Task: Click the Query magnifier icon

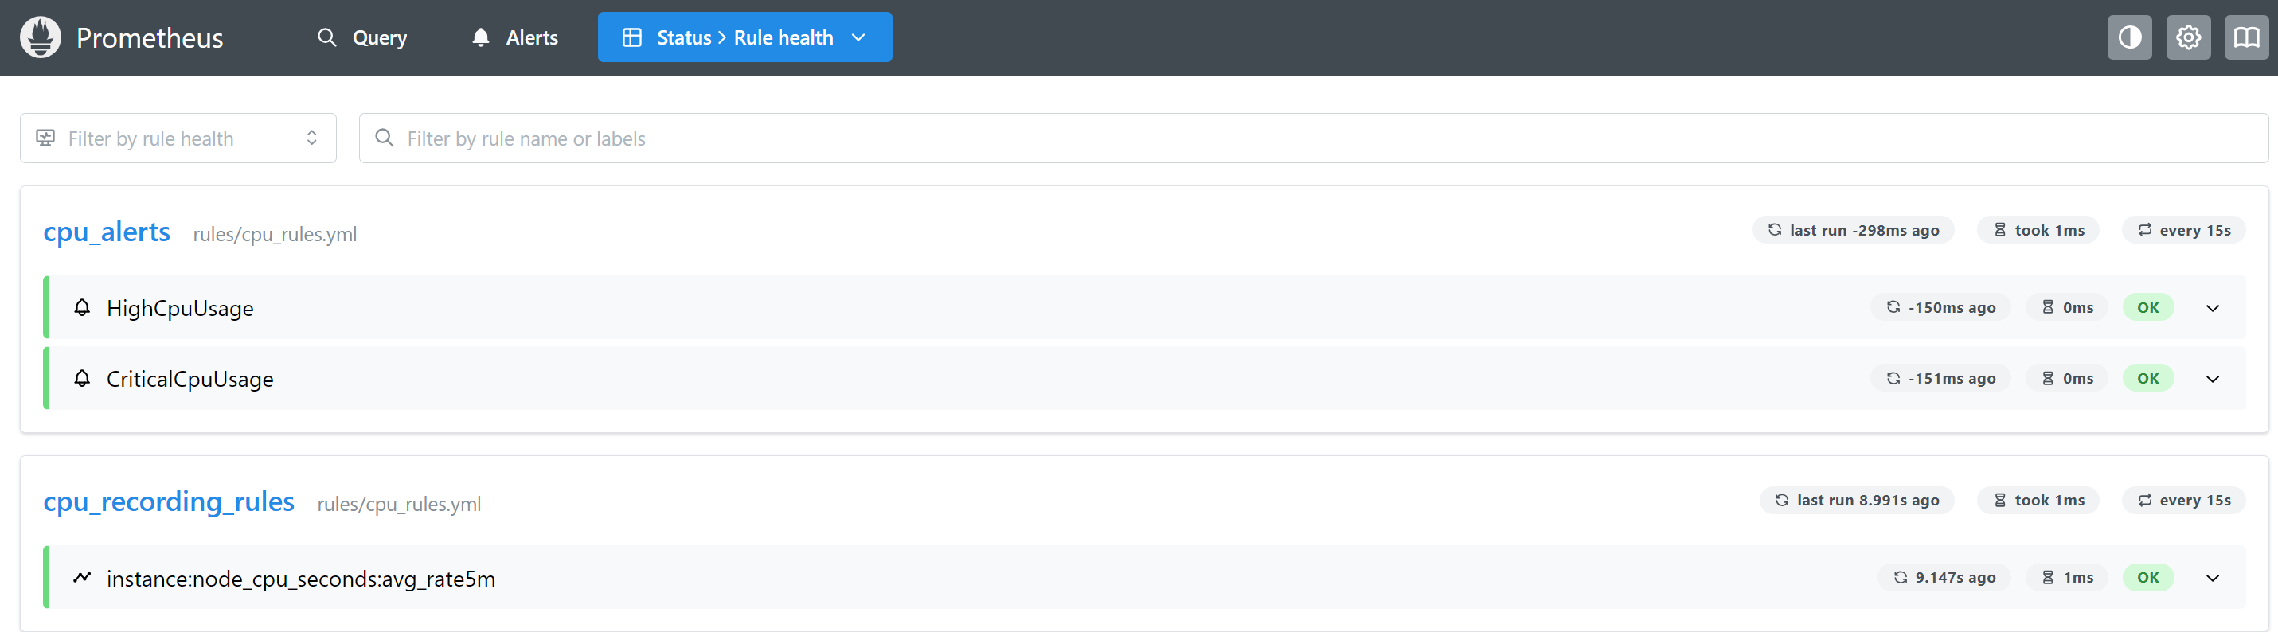Action: tap(327, 37)
